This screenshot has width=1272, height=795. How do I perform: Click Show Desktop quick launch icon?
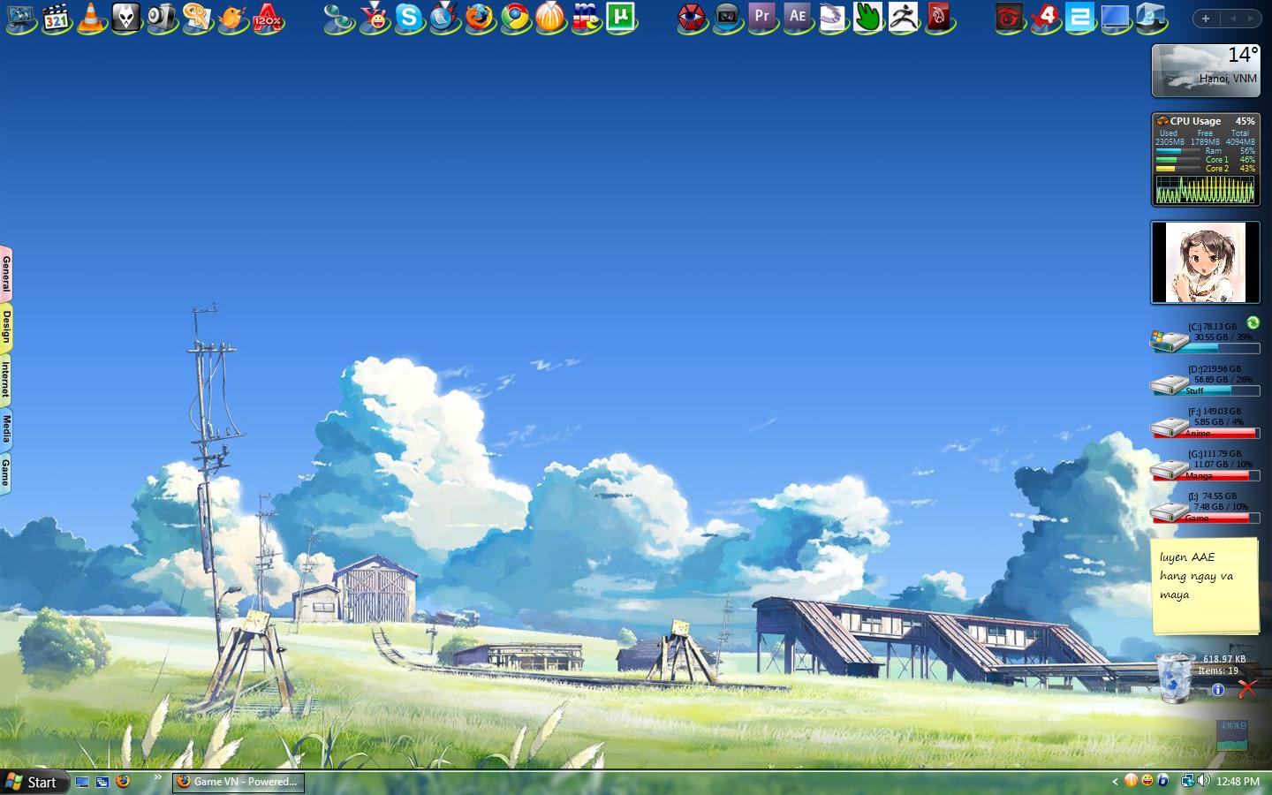(x=82, y=782)
